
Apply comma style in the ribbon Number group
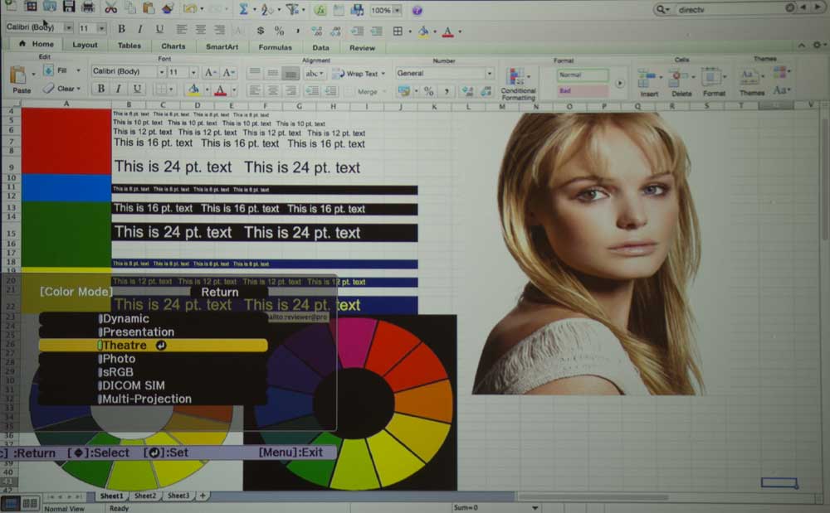tap(447, 91)
